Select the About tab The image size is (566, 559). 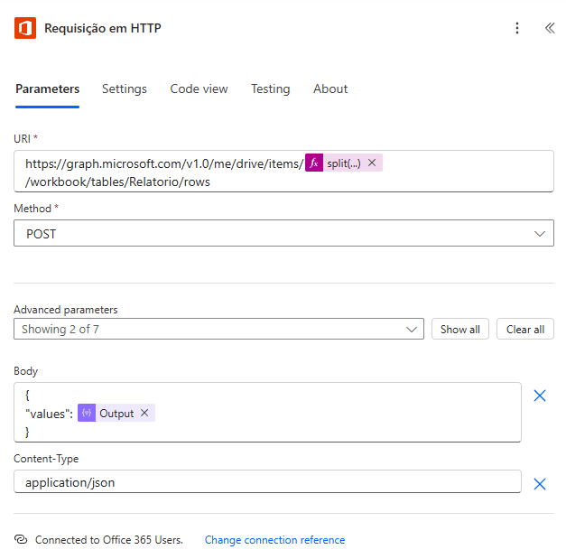tap(330, 89)
